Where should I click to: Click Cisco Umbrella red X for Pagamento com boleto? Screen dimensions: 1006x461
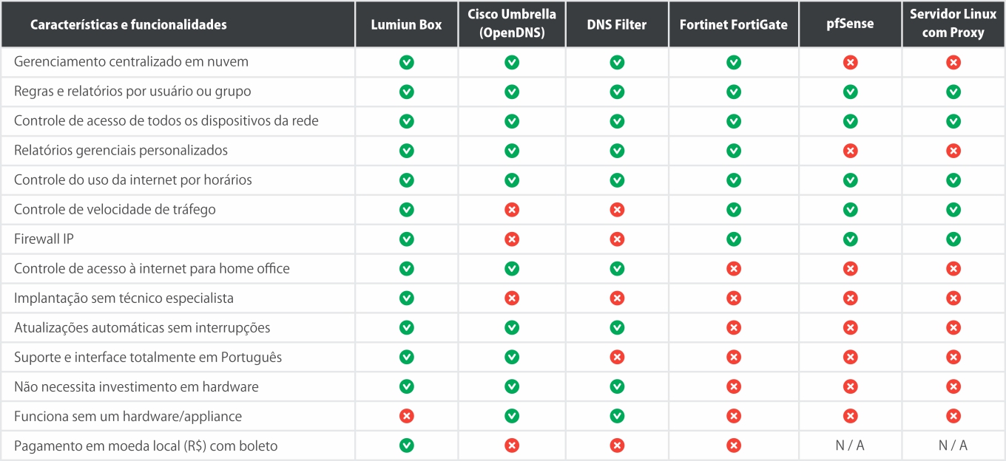click(512, 446)
